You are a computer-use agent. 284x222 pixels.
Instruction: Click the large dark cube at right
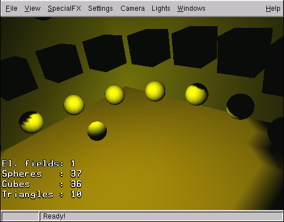click(x=244, y=53)
